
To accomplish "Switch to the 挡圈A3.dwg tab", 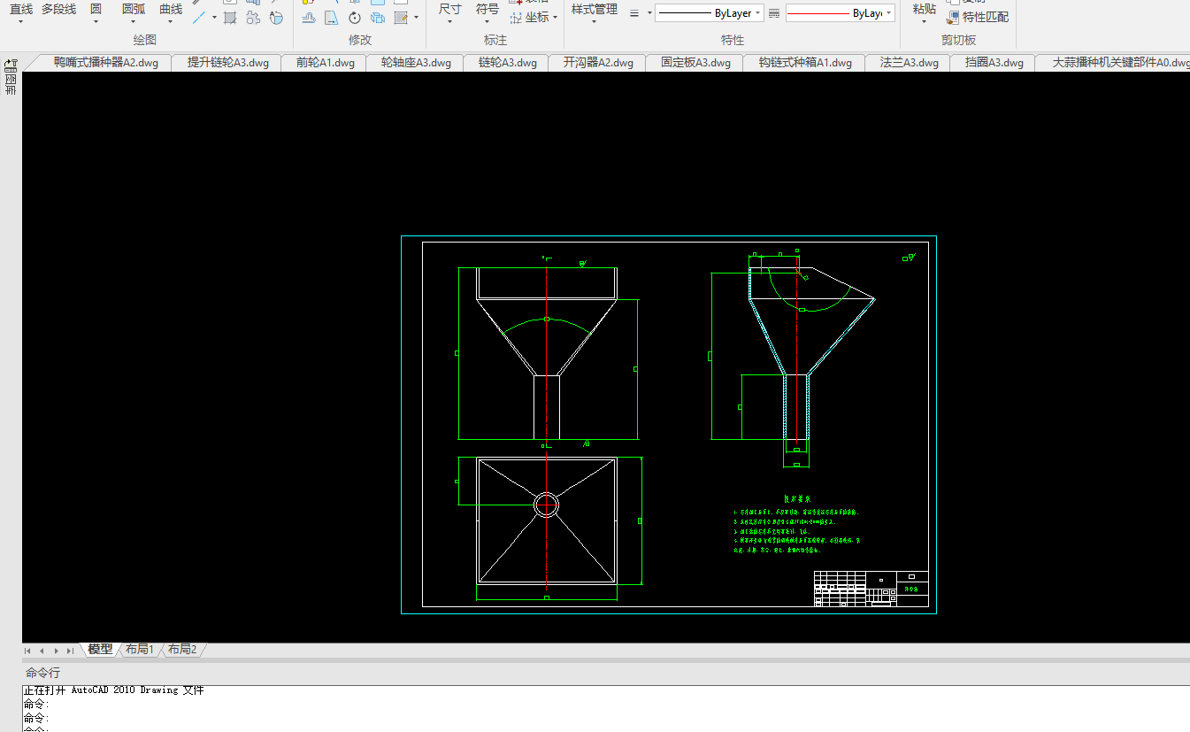I will (x=994, y=63).
